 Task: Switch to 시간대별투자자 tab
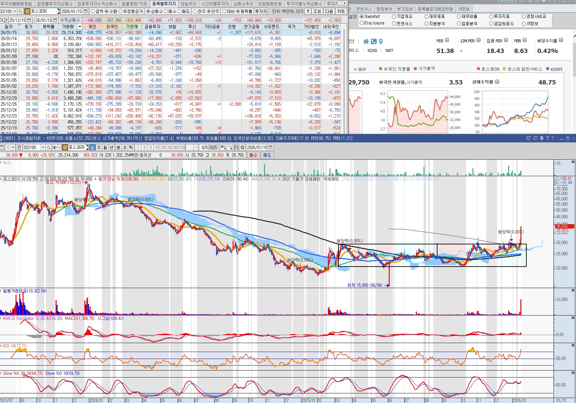(215, 4)
